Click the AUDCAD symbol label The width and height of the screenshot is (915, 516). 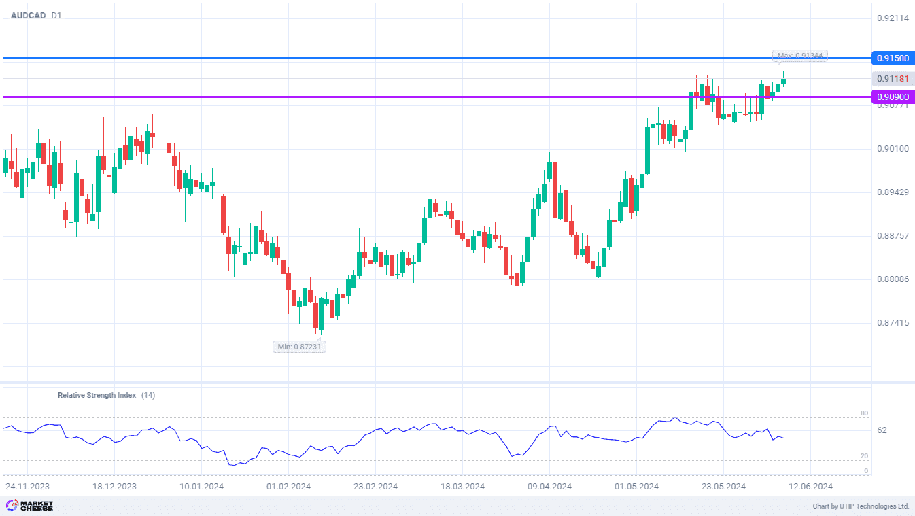[x=27, y=15]
